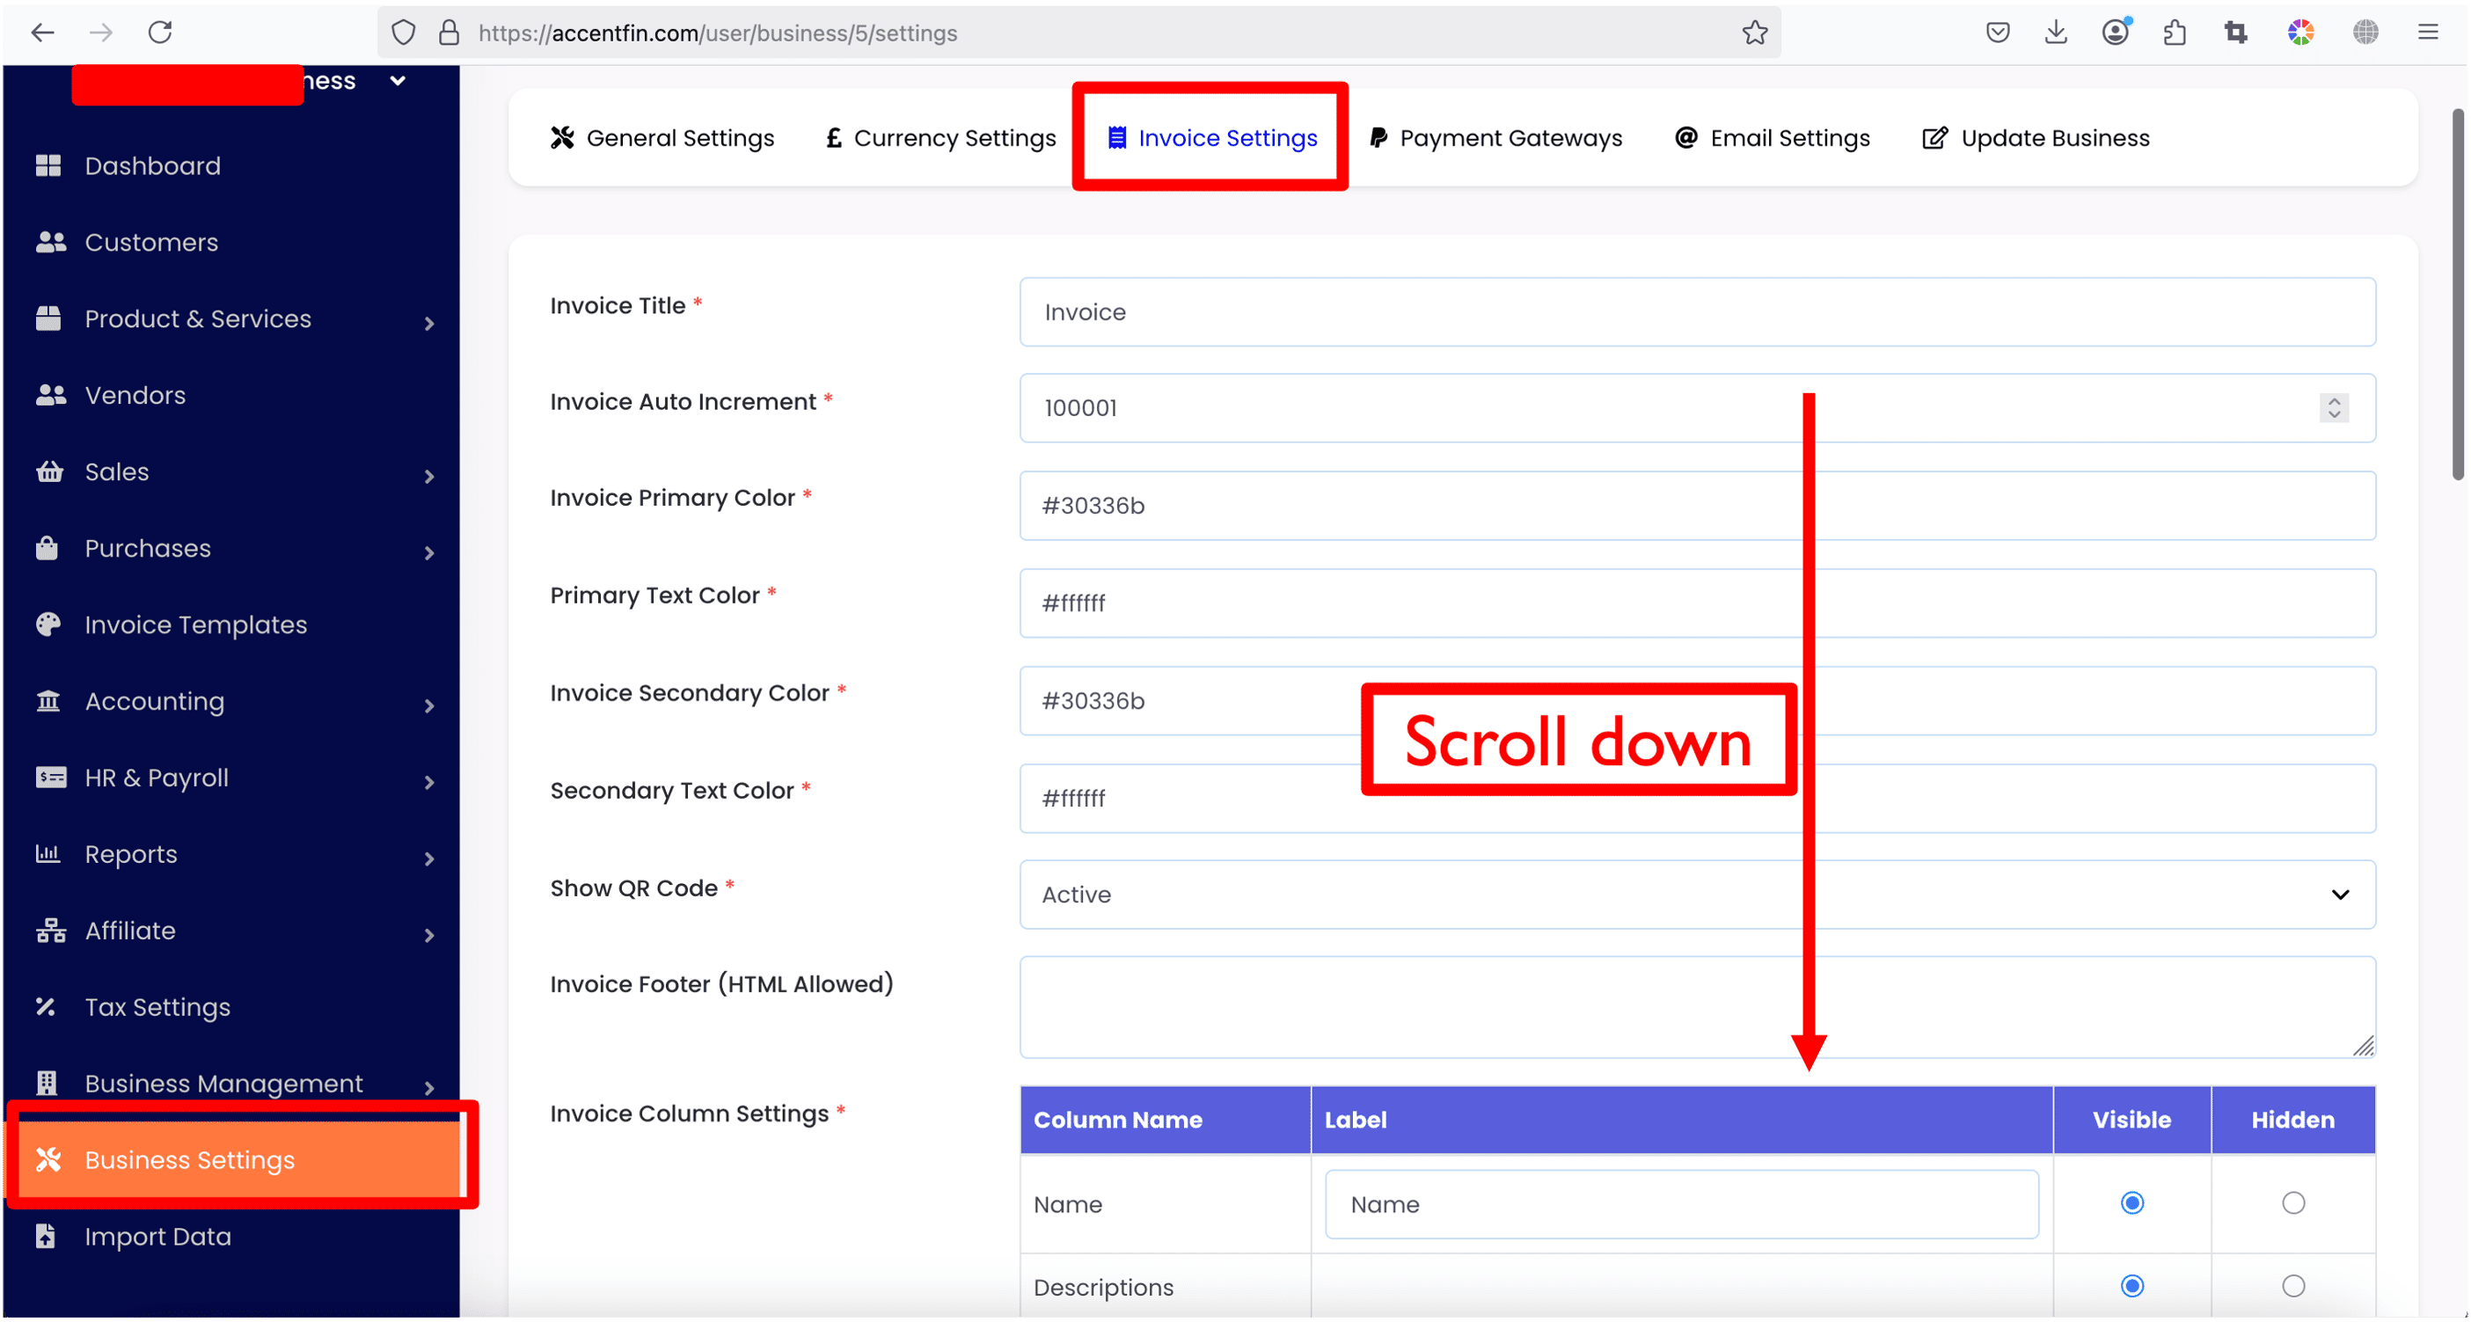Click the Tax Settings percent icon
The height and width of the screenshot is (1322, 2471).
(46, 1006)
